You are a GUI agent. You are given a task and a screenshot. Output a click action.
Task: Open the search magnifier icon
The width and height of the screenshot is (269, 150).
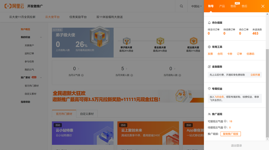(181, 6)
